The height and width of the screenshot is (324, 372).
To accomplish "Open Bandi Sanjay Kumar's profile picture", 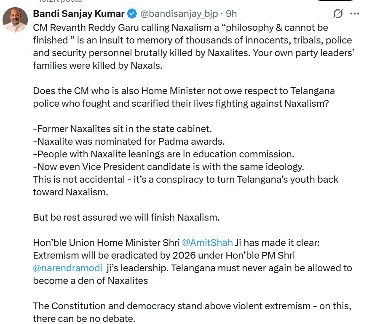I will pyautogui.click(x=16, y=20).
